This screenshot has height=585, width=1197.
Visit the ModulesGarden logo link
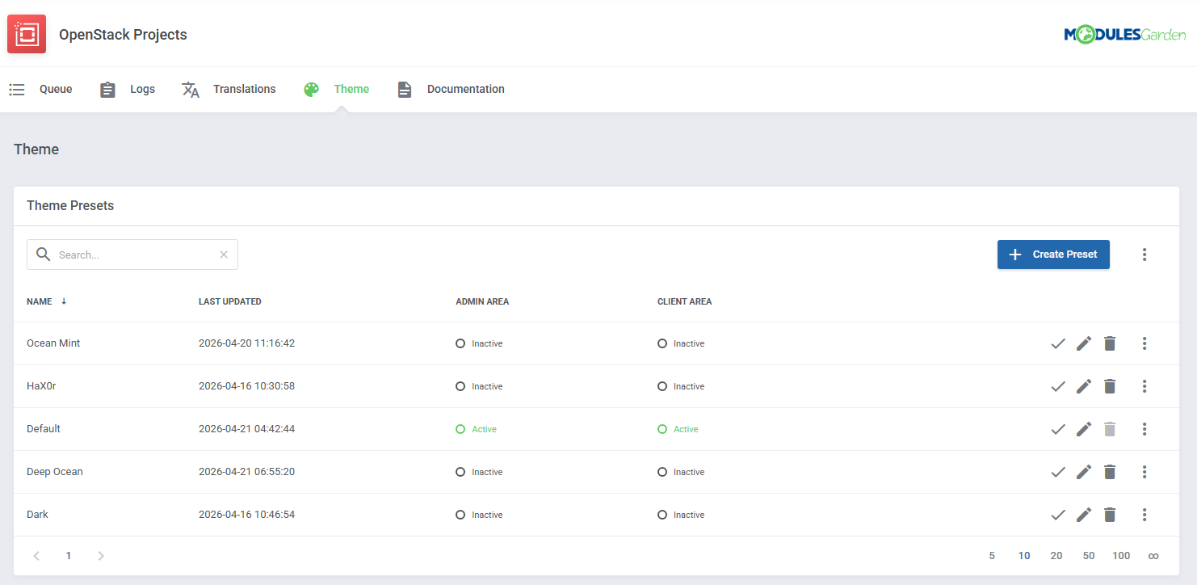[1125, 35]
